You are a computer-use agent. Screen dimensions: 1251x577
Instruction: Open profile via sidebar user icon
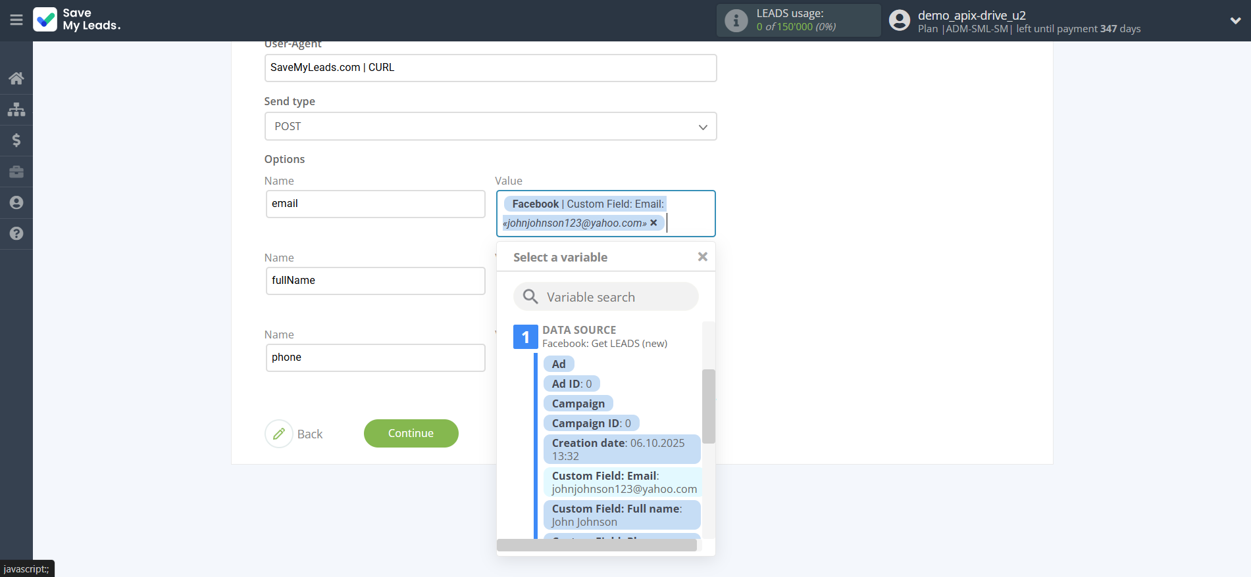tap(16, 202)
